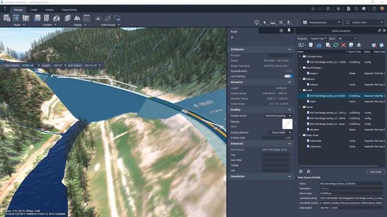The image size is (387, 217).
Task: Click the Tag input field
Action: [276, 155]
